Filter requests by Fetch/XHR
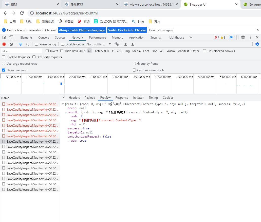This screenshot has height=222, width=261. click(x=102, y=51)
